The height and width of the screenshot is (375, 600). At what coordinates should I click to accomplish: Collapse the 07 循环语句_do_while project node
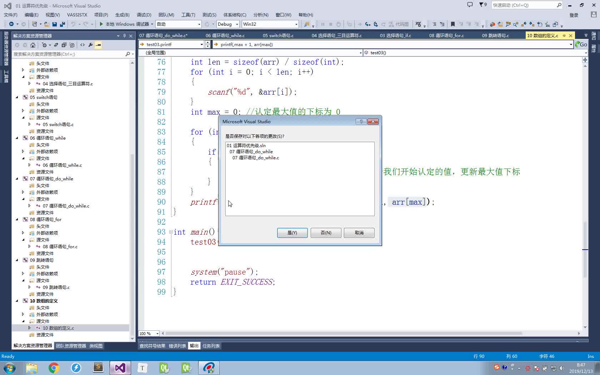17,179
